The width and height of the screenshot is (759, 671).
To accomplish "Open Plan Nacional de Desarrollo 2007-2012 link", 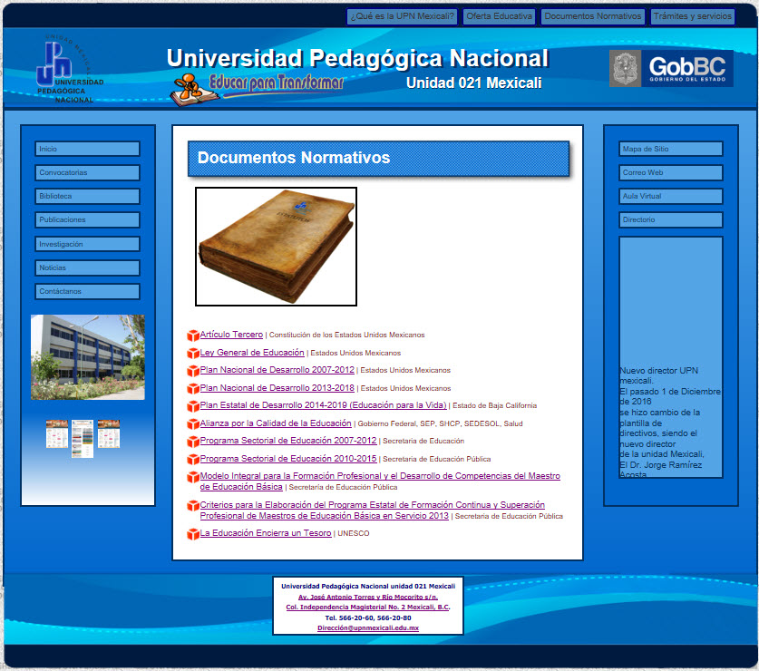I will [x=277, y=370].
